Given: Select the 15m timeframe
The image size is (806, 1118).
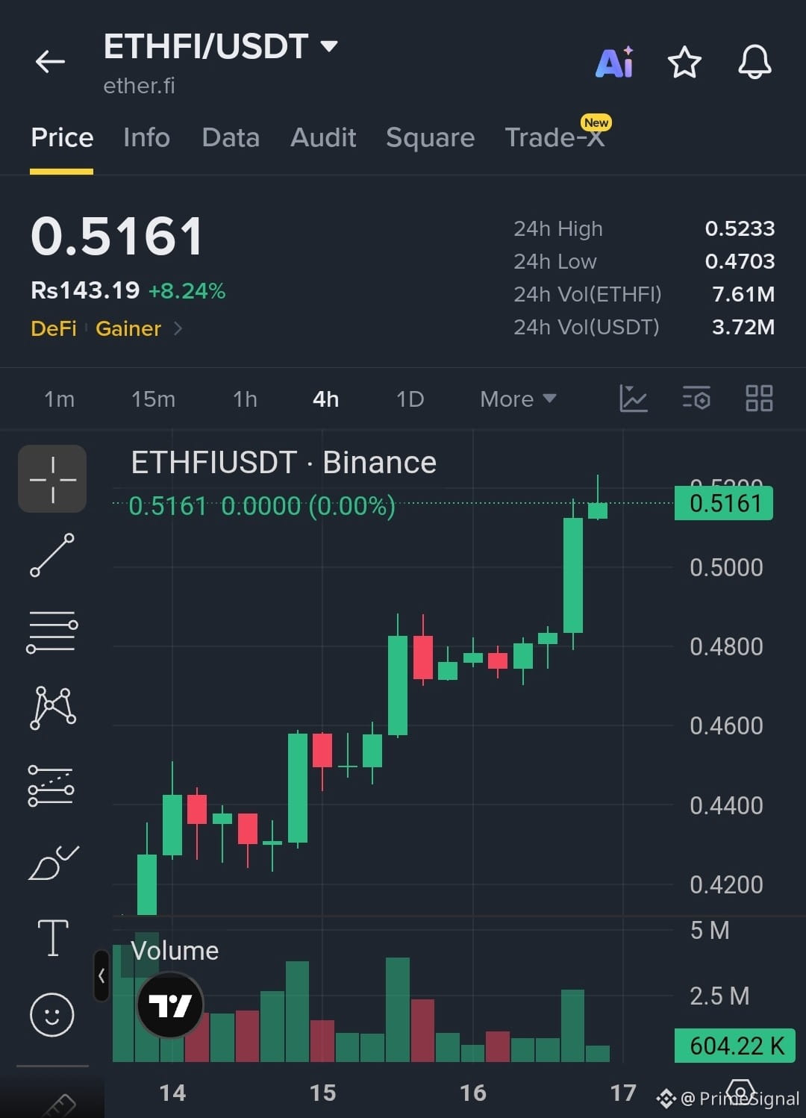Looking at the screenshot, I should (153, 399).
